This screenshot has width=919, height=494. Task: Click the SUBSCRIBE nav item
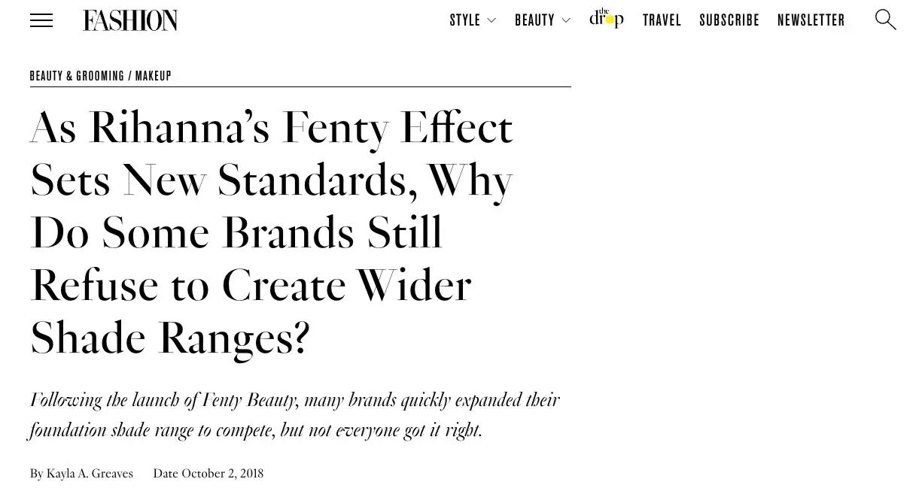point(729,20)
